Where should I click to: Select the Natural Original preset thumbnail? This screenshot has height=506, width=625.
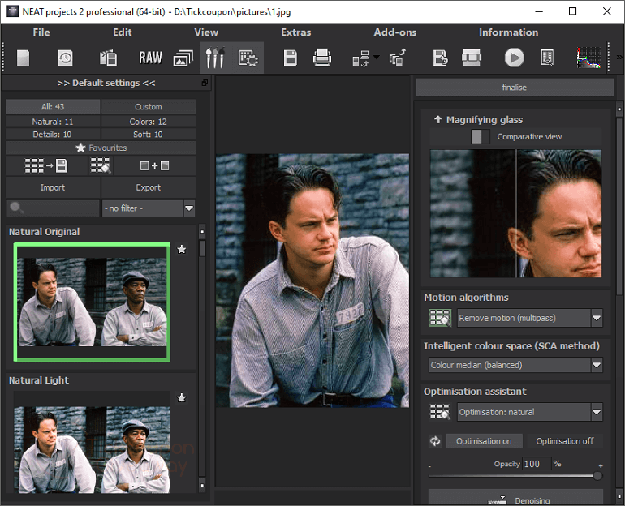click(92, 302)
